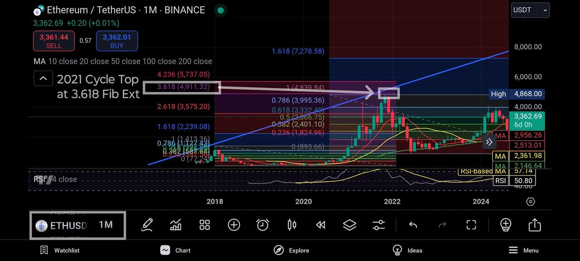This screenshot has height=261, width=580.
Task: Switch to the Chart tab
Action: [x=176, y=250]
